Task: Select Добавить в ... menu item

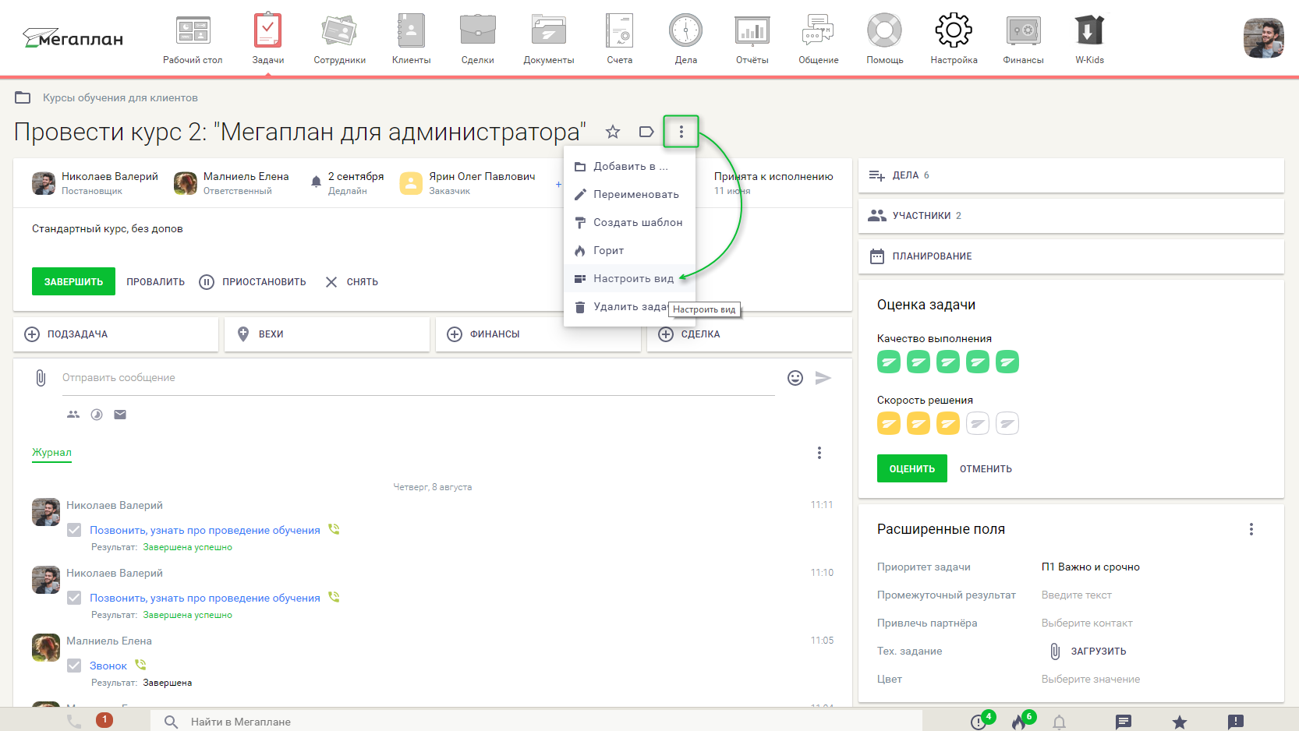Action: (x=630, y=166)
